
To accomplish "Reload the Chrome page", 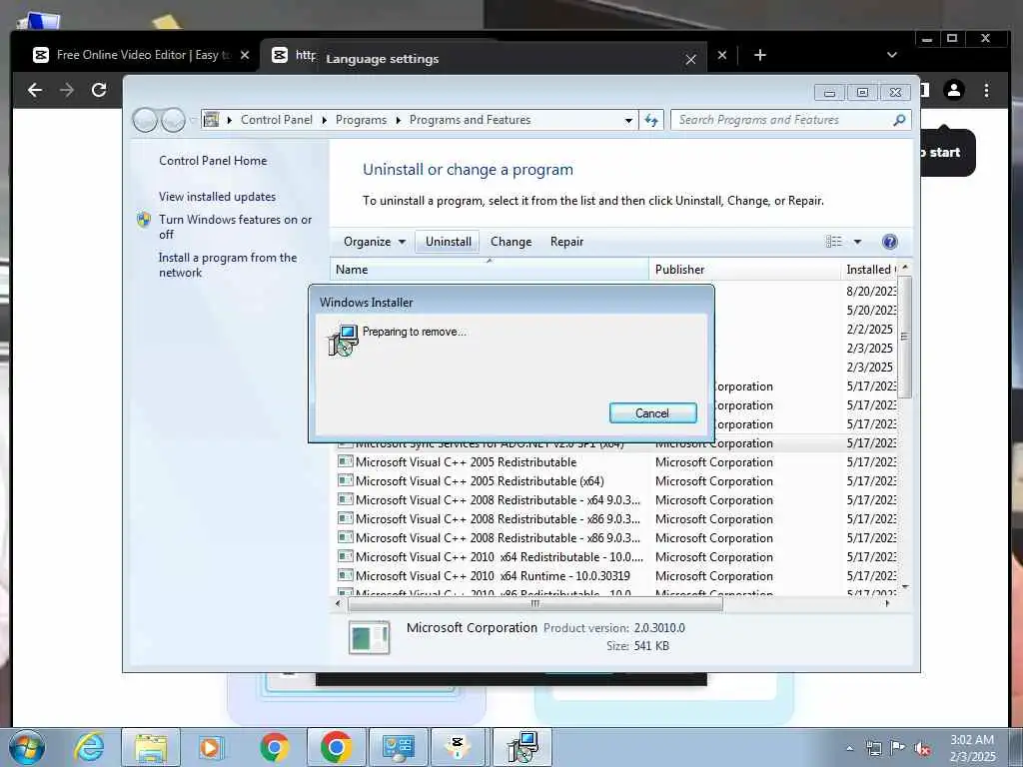I will pyautogui.click(x=99, y=90).
